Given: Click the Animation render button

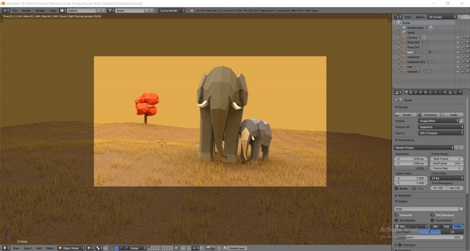Looking at the screenshot, I should (429, 115).
